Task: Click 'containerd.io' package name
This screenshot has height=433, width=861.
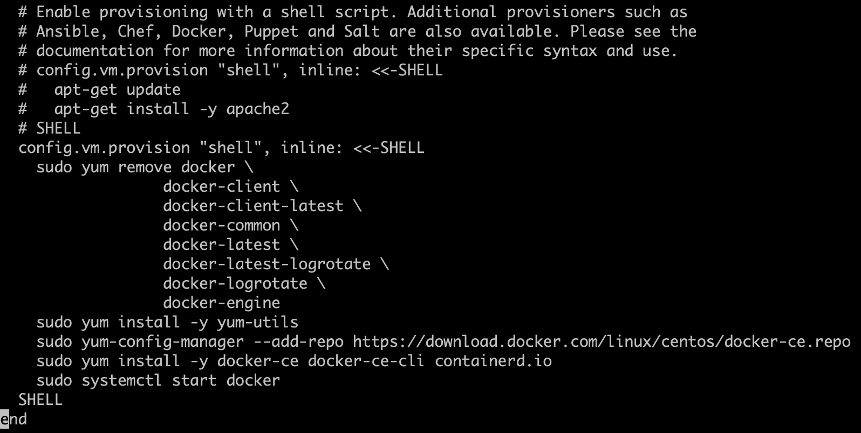Action: 493,361
